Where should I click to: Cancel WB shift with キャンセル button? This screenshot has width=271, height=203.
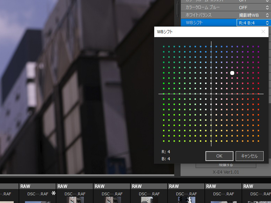(249, 156)
